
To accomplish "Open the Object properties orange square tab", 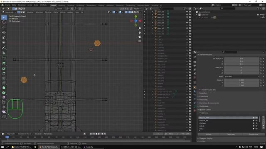I will (195, 87).
